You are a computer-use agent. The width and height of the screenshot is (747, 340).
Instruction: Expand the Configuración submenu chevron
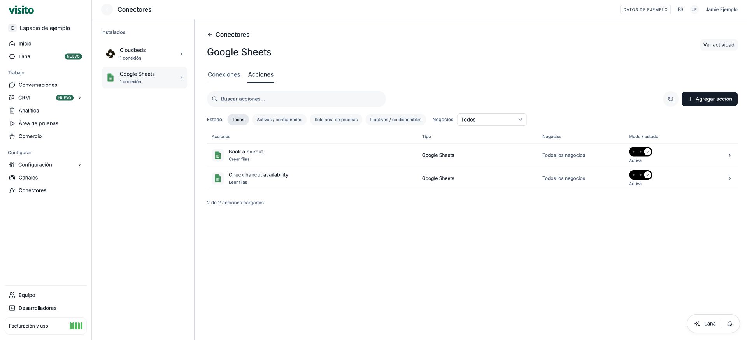click(80, 165)
